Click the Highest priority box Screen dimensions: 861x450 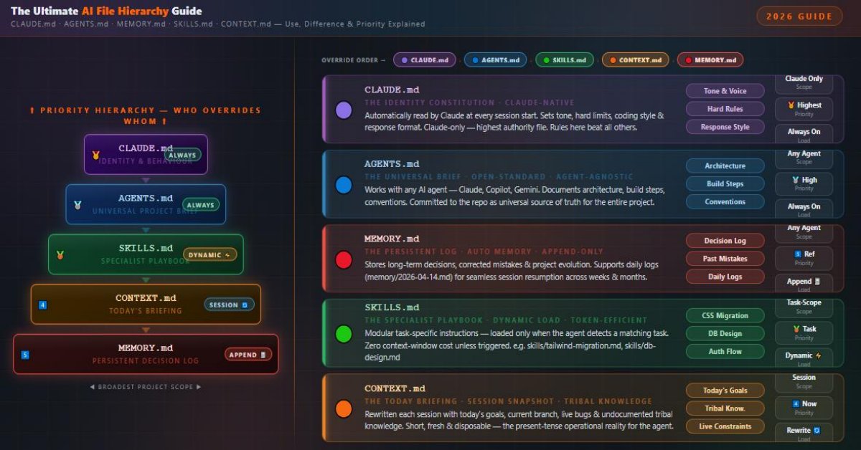(804, 109)
